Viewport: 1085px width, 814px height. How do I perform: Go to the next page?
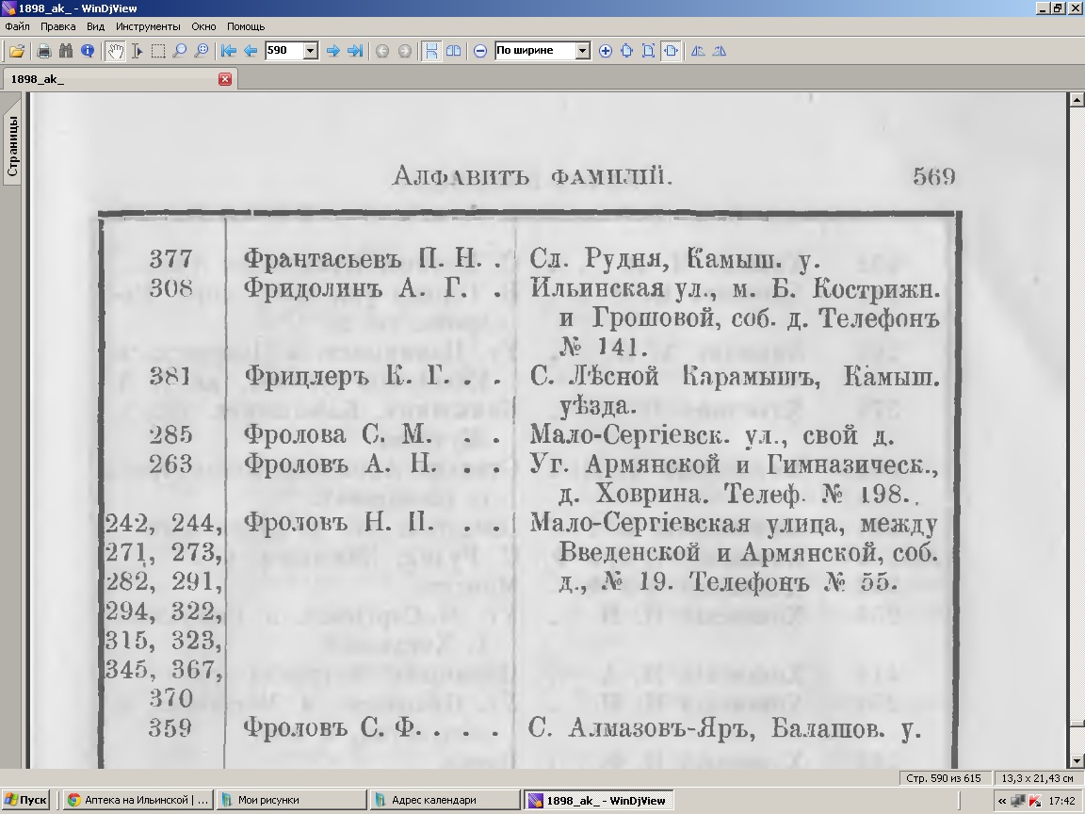(x=332, y=51)
